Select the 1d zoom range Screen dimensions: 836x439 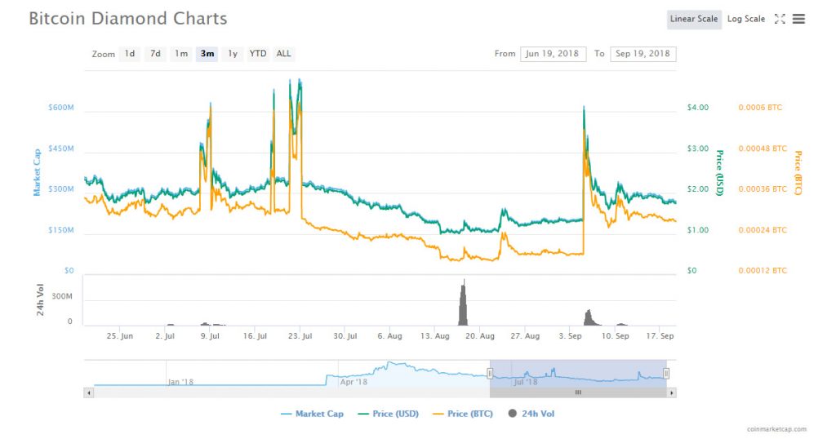click(130, 54)
